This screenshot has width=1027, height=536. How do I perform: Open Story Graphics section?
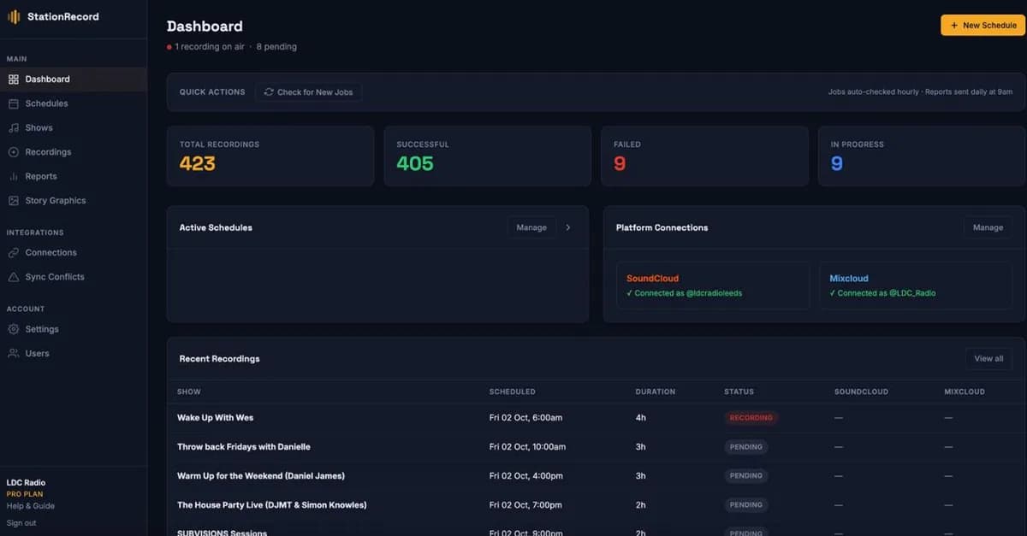pyautogui.click(x=74, y=201)
